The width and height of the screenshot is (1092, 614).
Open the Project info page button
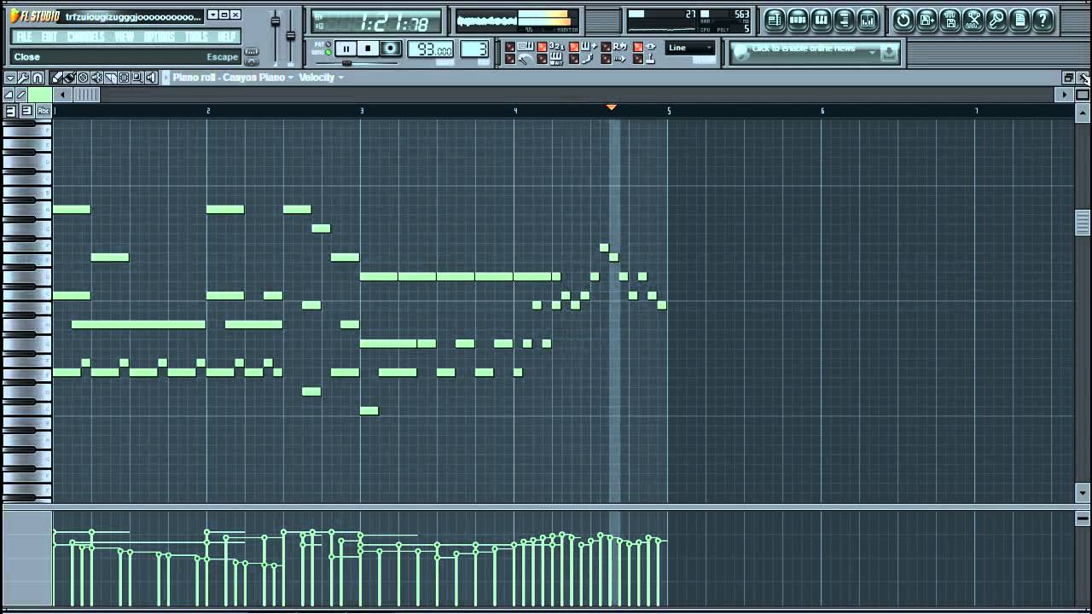pos(1019,20)
